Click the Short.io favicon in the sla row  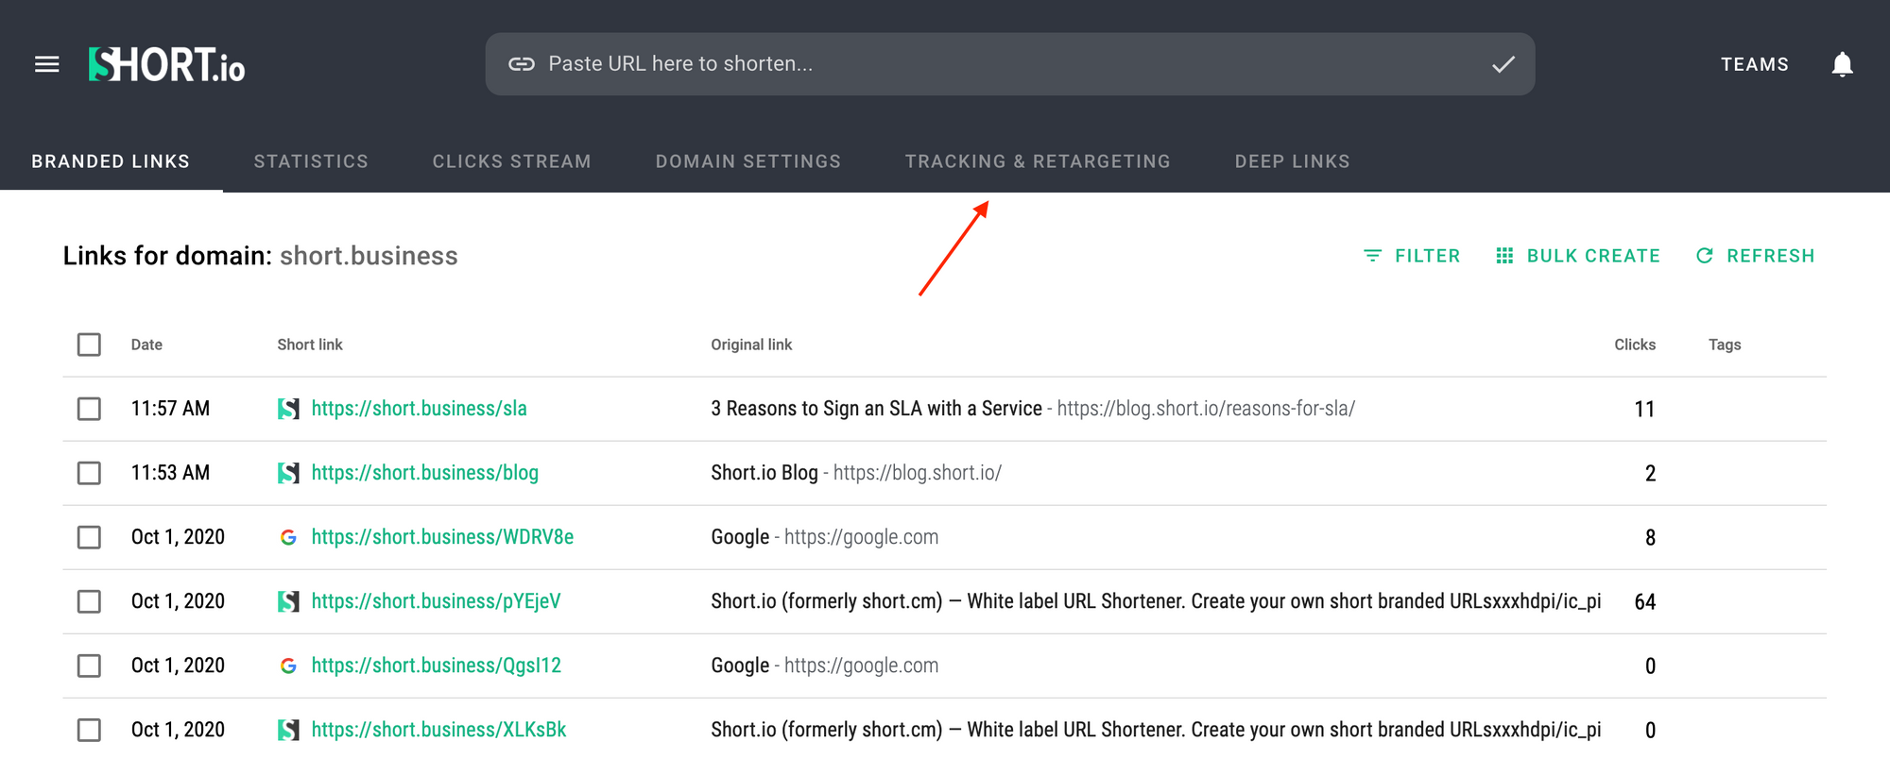coord(288,409)
